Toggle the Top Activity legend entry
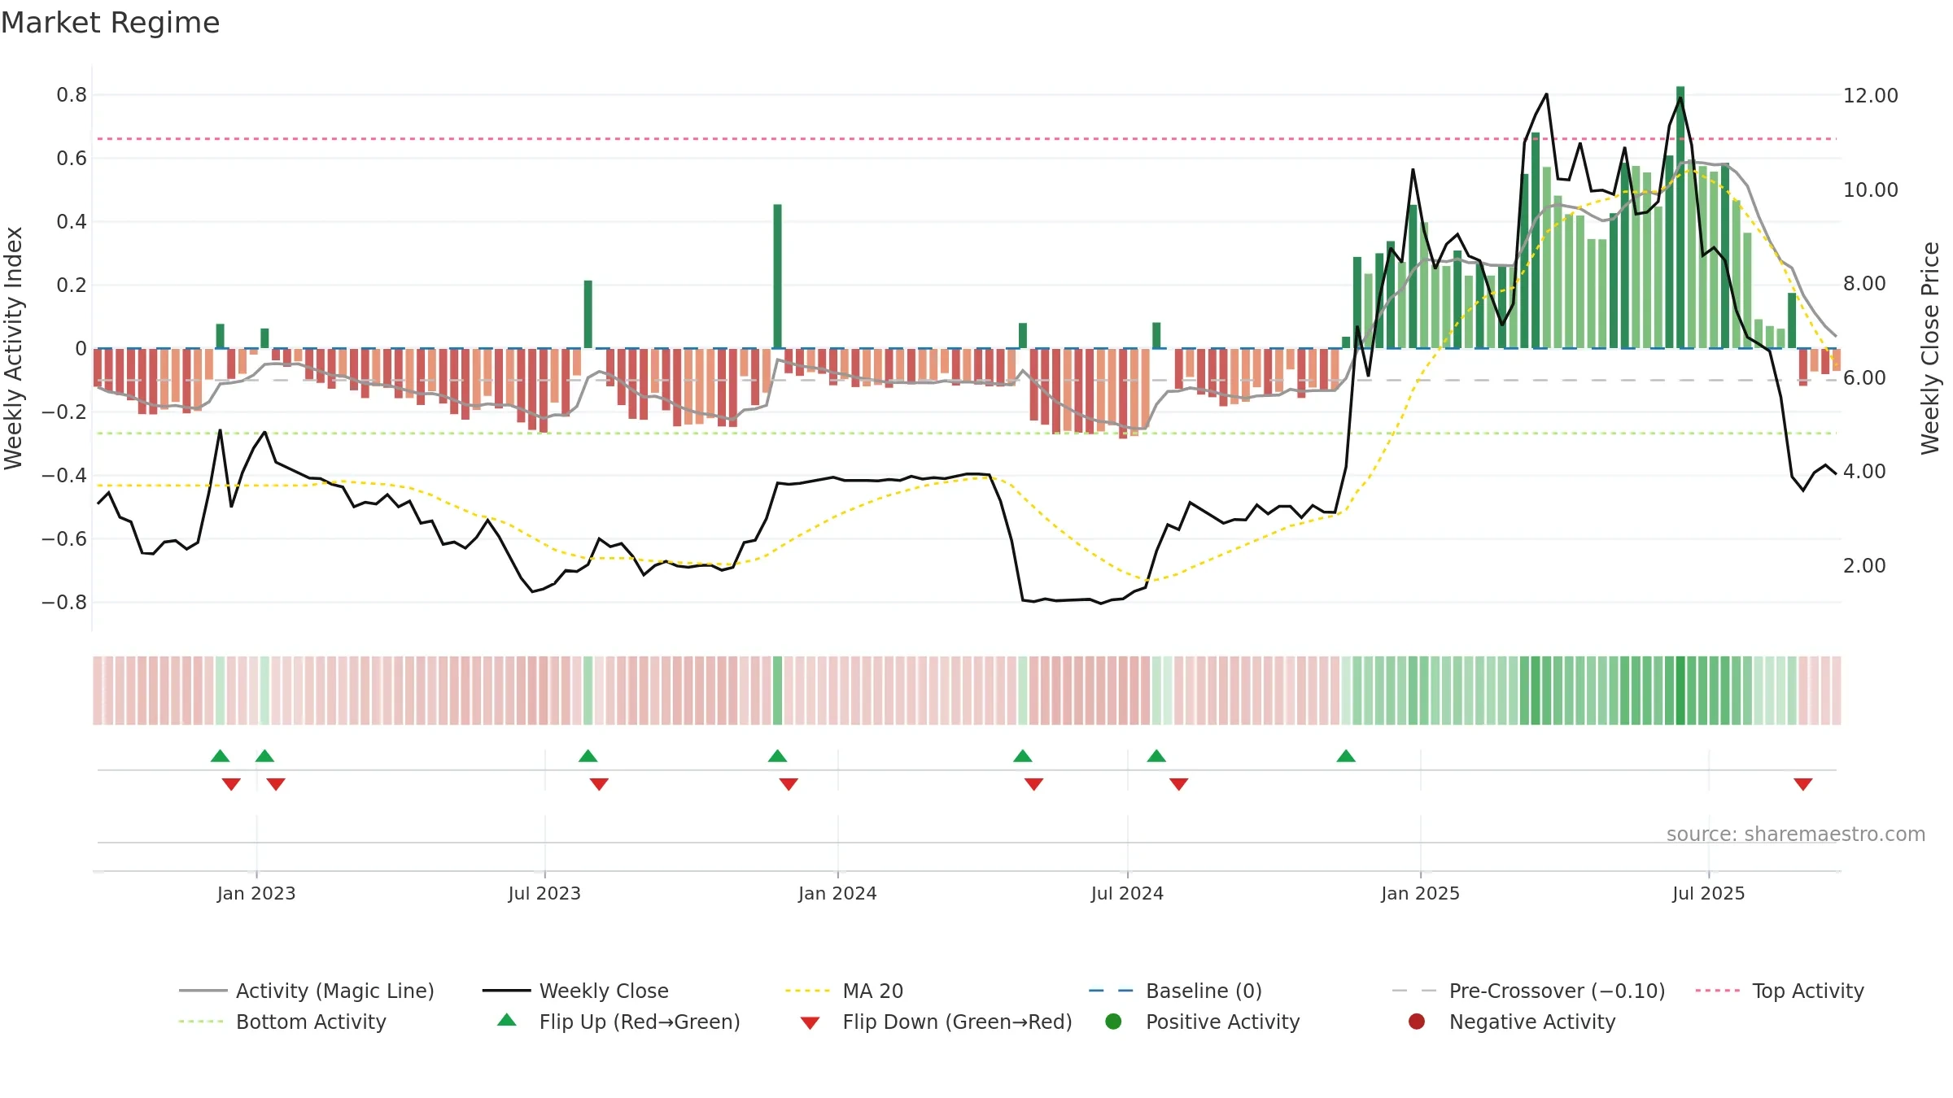 (1779, 991)
